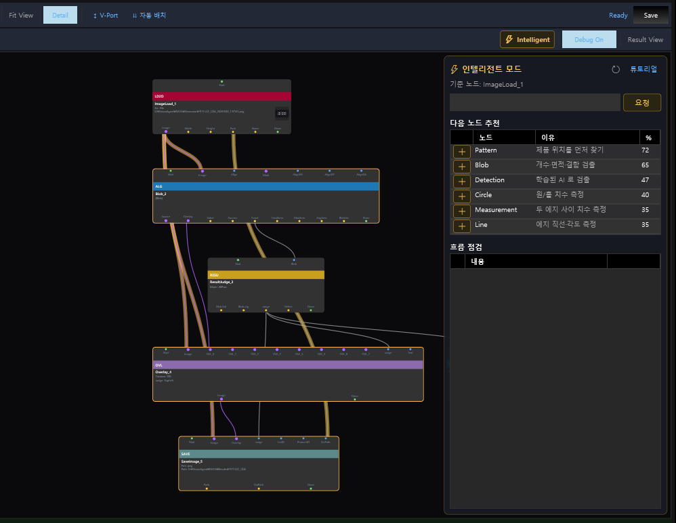Click the 노드 column header
Image resolution: width=676 pixels, height=523 pixels.
(x=504, y=138)
